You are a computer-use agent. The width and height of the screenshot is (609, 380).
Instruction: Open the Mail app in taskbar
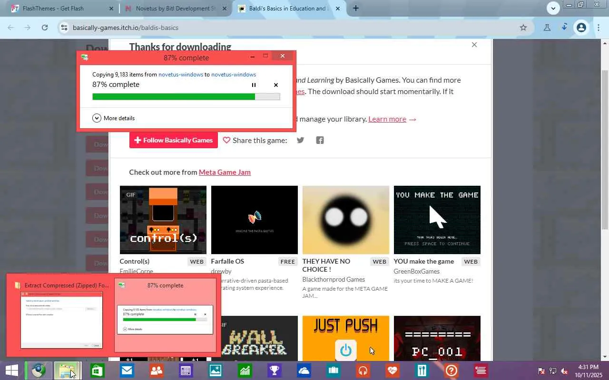tap(127, 370)
